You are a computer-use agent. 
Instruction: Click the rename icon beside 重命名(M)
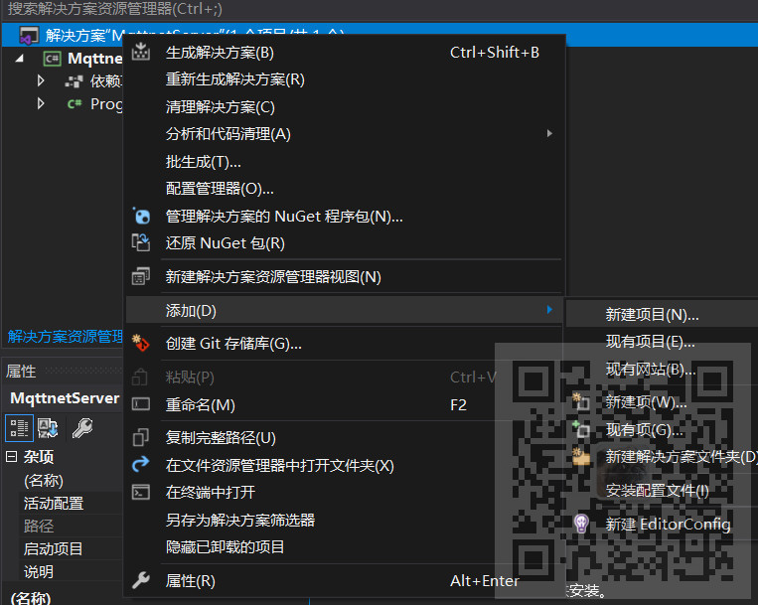141,404
